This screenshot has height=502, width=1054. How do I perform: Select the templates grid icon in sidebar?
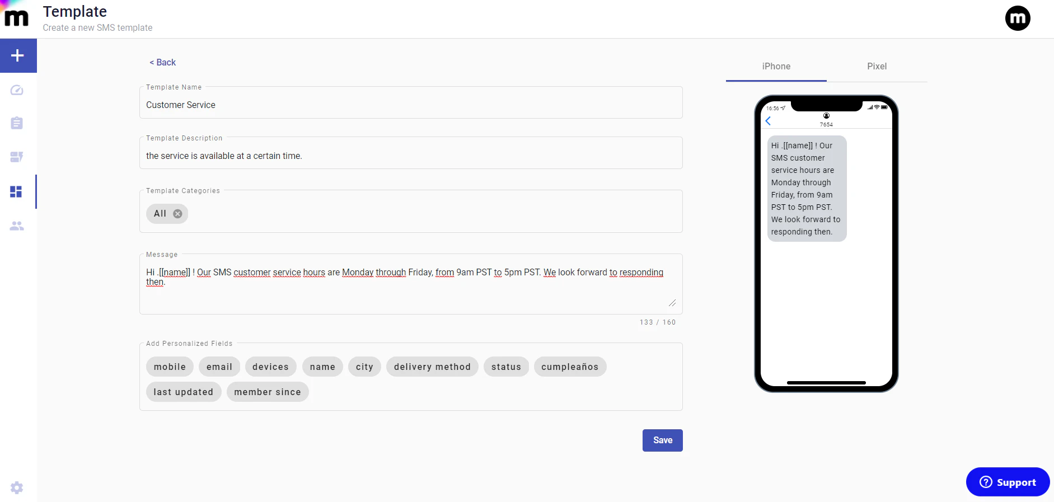[16, 192]
